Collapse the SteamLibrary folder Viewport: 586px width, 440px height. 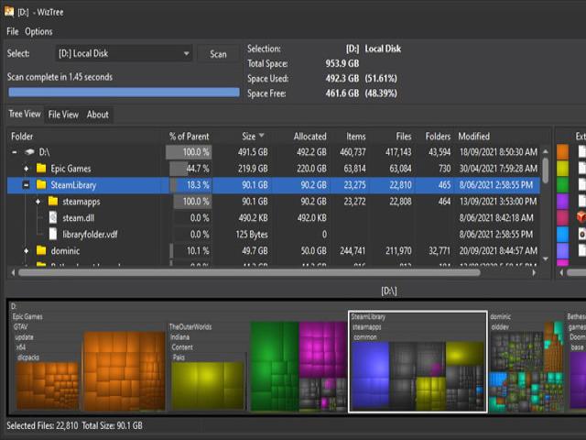pyautogui.click(x=27, y=185)
